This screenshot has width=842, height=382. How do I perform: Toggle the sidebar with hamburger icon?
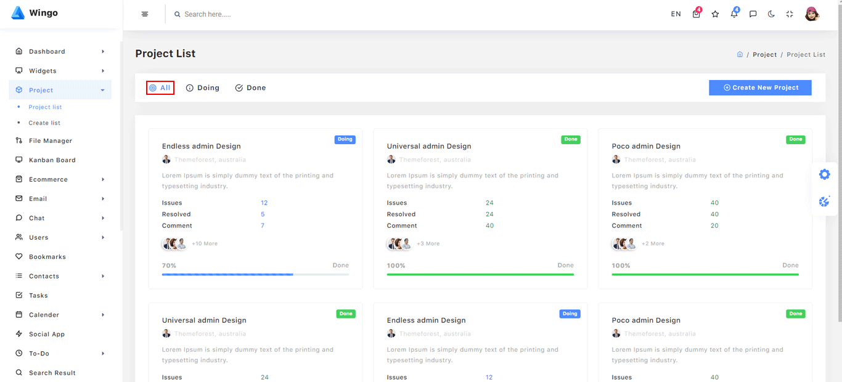(145, 14)
